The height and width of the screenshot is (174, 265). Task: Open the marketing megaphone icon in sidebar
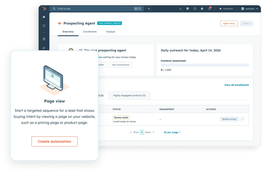tap(44, 48)
